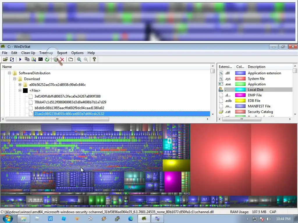The width and height of the screenshot is (298, 223).
Task: Click the directory tree scroll-down arrow
Action: pos(213,114)
